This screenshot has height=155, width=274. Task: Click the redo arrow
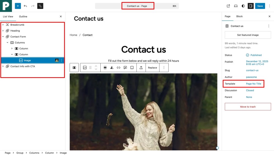(x=33, y=6)
